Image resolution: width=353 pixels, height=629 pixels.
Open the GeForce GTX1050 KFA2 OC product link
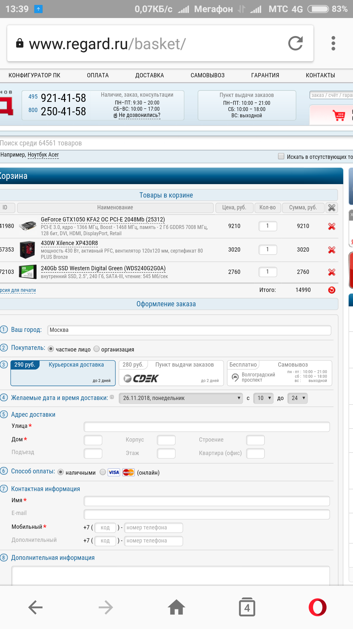103,219
